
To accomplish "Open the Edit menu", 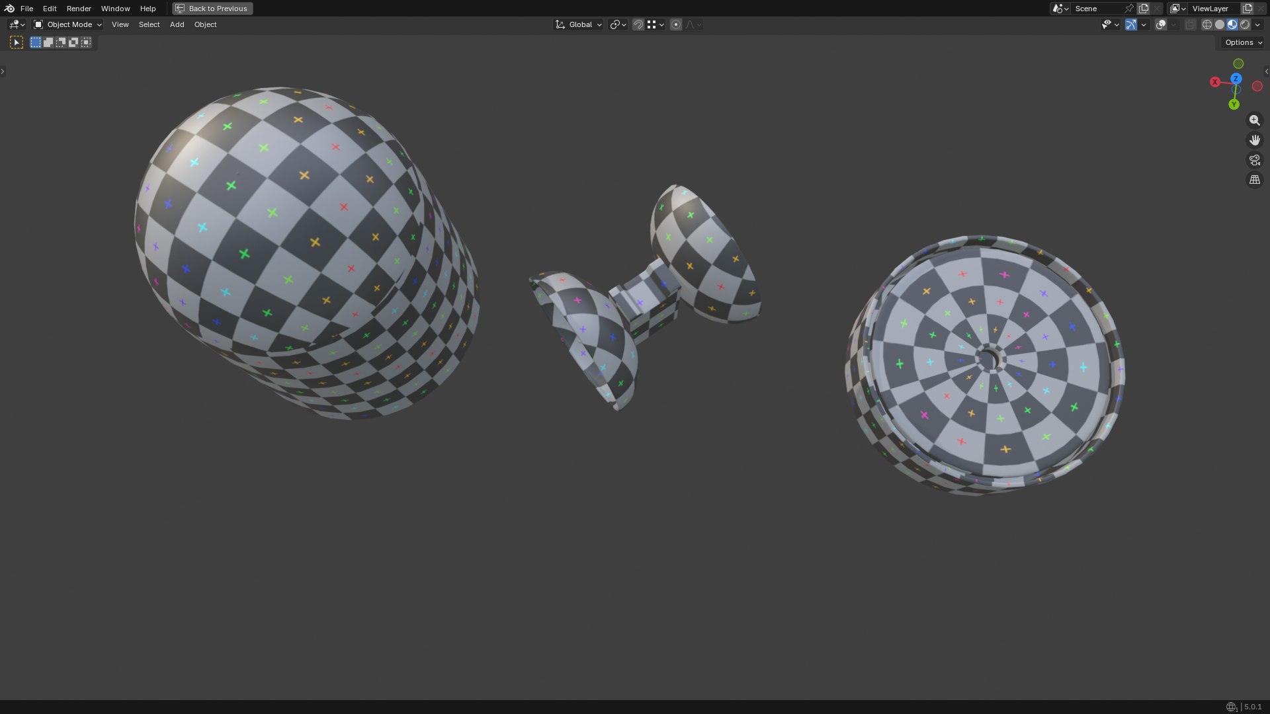I will [x=50, y=9].
